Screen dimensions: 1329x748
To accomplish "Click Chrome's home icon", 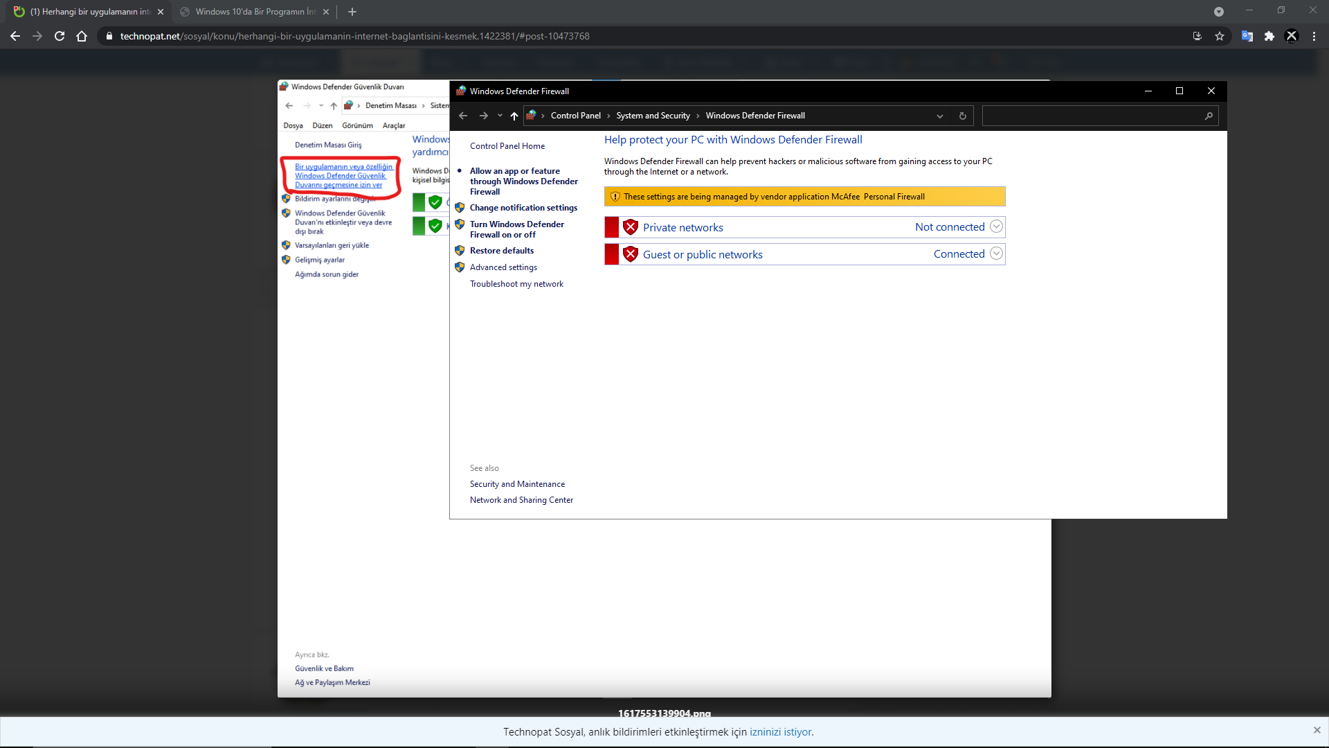I will pos(82,36).
